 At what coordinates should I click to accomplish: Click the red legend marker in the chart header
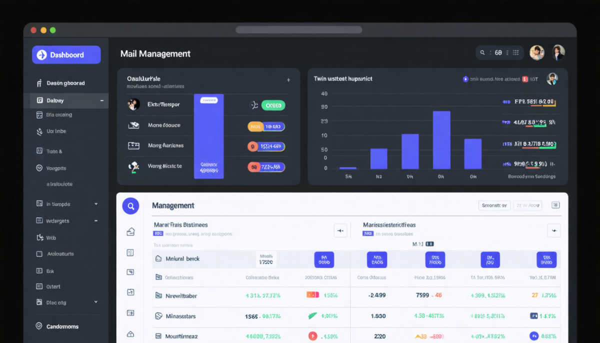(x=525, y=79)
